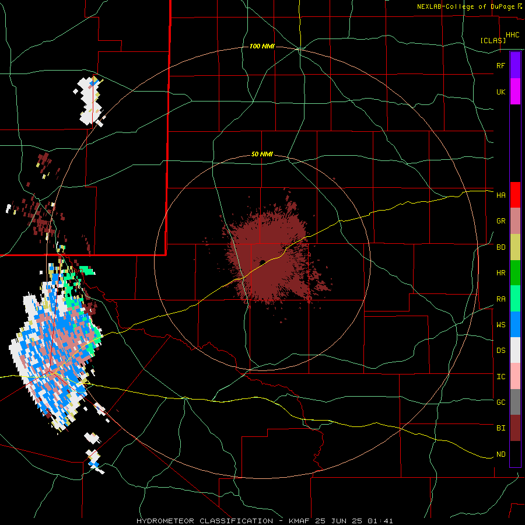This screenshot has width=525, height=525.
Task: Click the '100 NMI' range ring label
Action: pyautogui.click(x=262, y=46)
